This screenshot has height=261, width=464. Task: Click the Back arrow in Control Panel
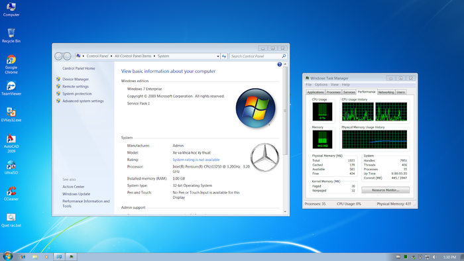(58, 56)
